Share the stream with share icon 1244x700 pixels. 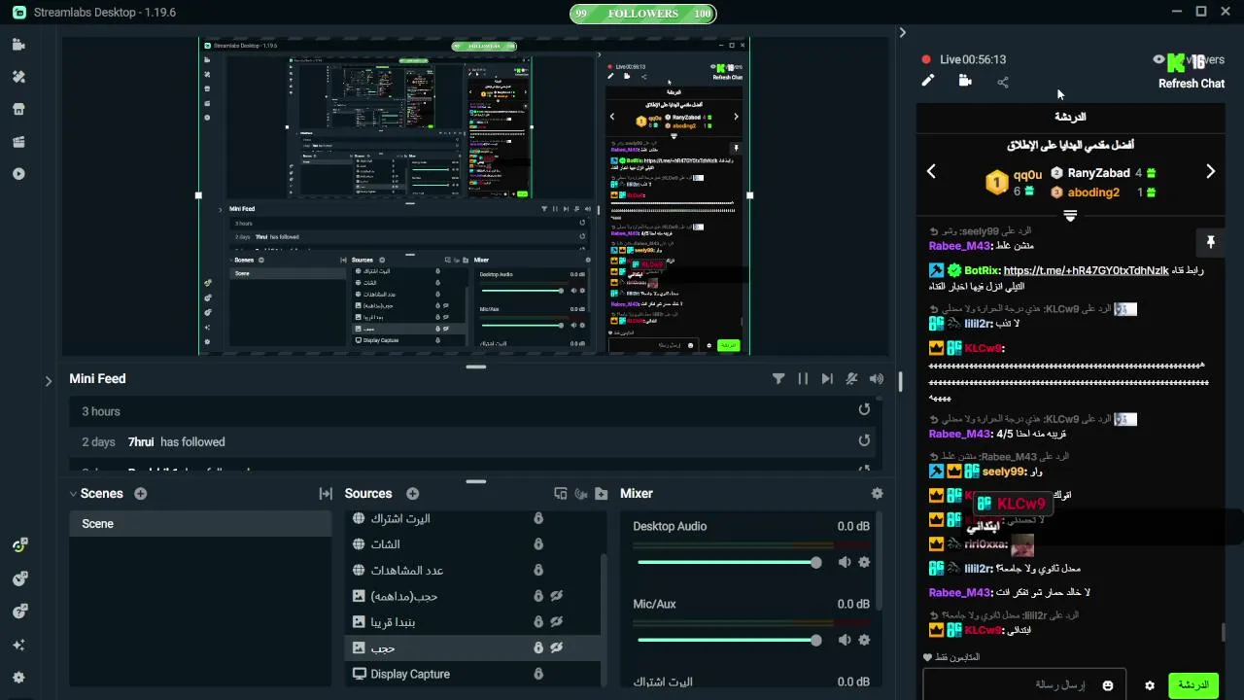pos(1003,82)
